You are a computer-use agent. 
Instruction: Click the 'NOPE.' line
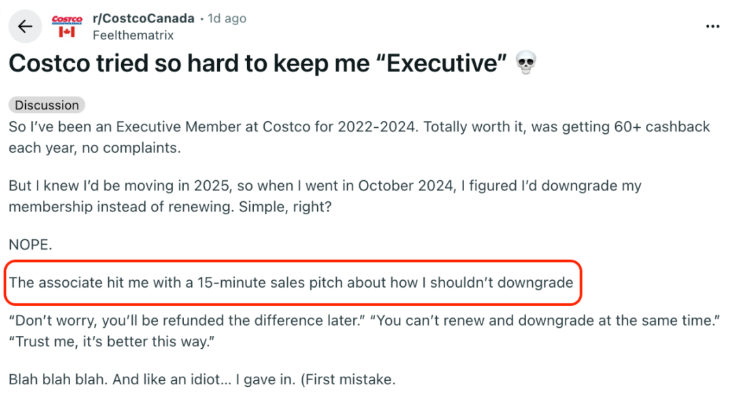(x=31, y=245)
